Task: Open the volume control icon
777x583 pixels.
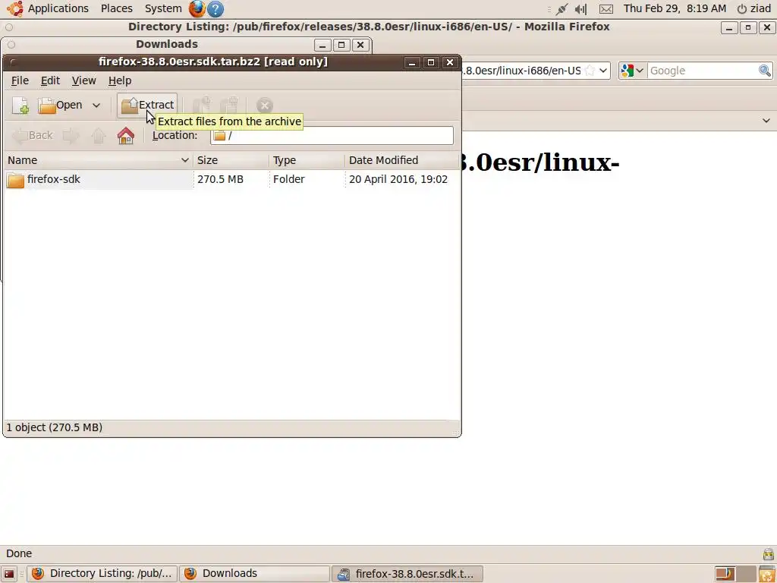Action: [580, 9]
